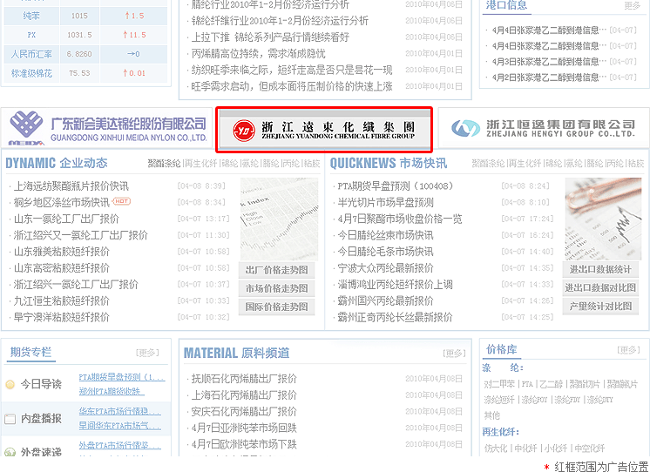The width and height of the screenshot is (650, 472).
Task: Click 对二甲苯 in 价格库 涤纶 row
Action: click(x=499, y=384)
